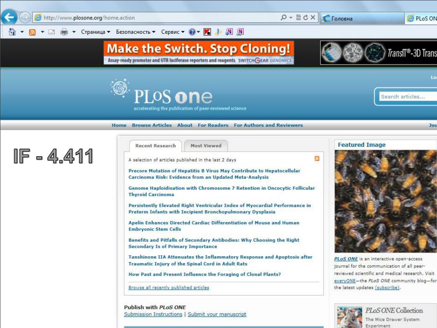Click the Home page icon in command bar
Image resolution: width=437 pixels, height=328 pixels.
point(12,32)
